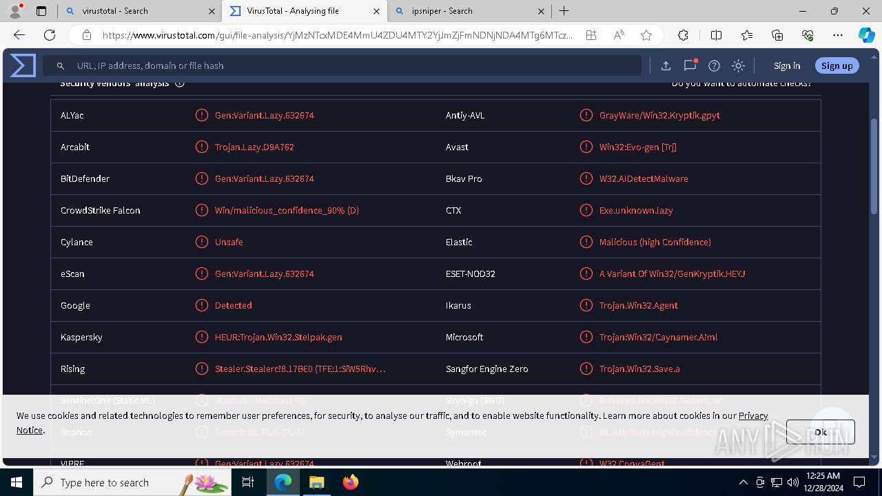The image size is (882, 496).
Task: Open File Explorer from taskbar
Action: (x=316, y=482)
